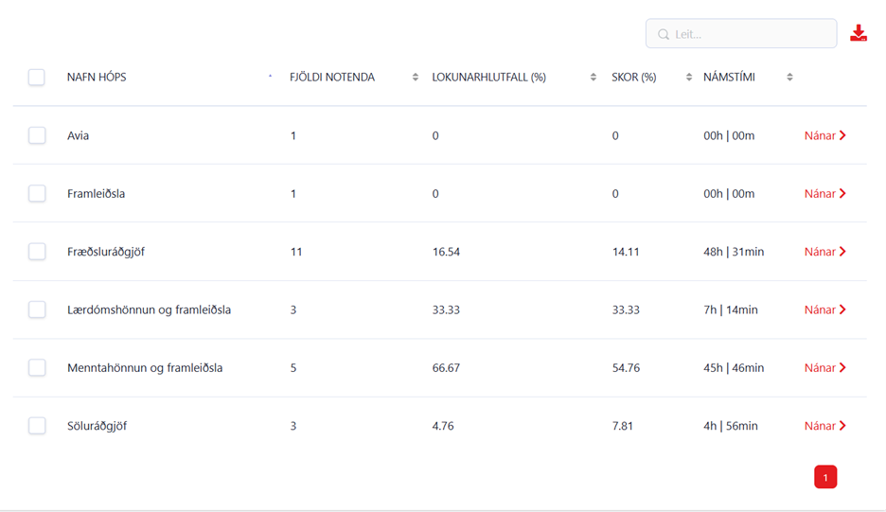
Task: Check the Avia group checkbox
Action: 37,135
